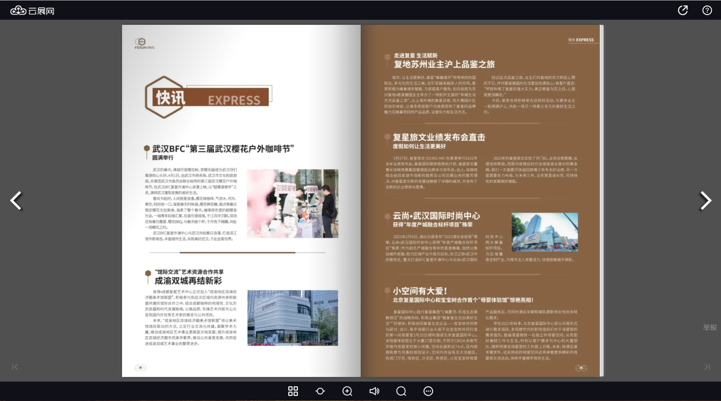The width and height of the screenshot is (721, 401).
Task: Report the publication via the 举报 link
Action: [710, 327]
